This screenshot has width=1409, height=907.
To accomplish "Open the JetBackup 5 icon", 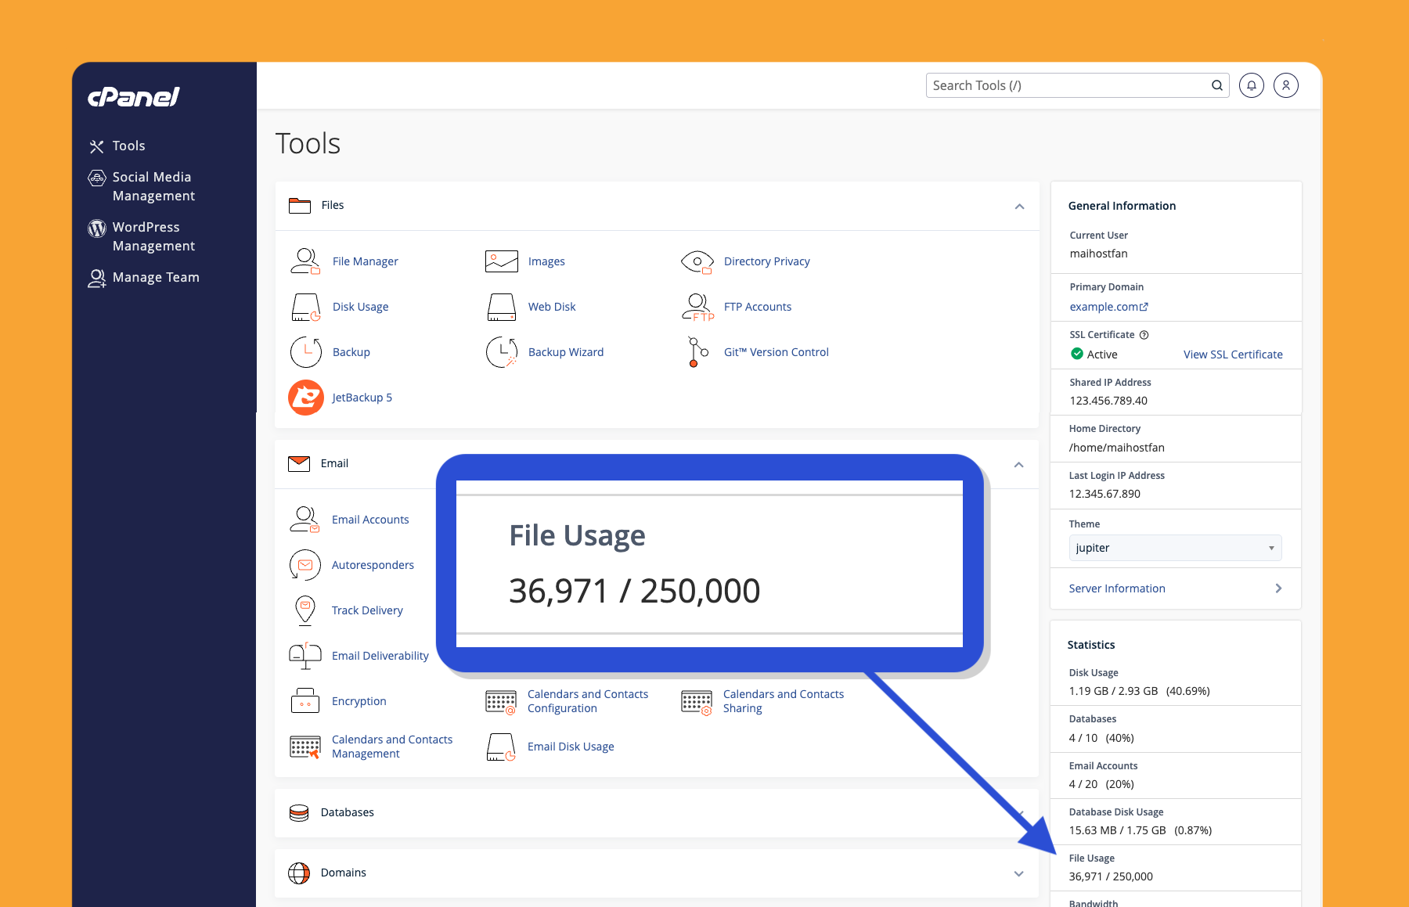I will (306, 398).
